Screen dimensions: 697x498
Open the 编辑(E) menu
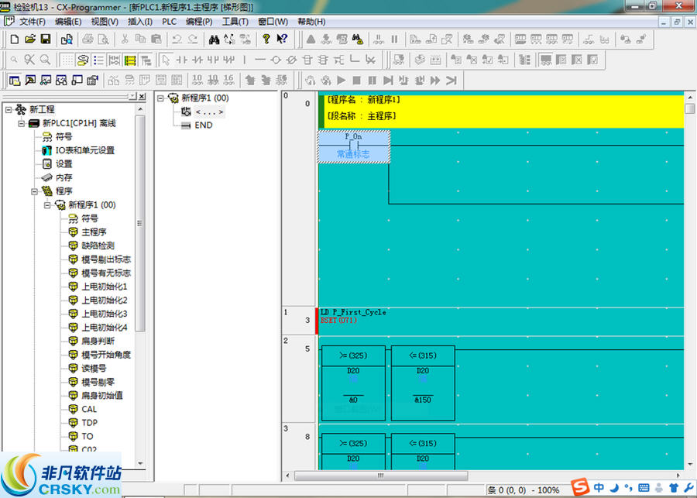[x=68, y=22]
